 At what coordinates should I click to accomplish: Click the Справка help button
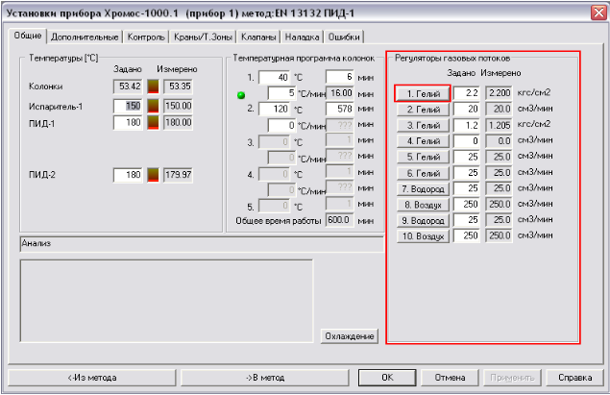click(x=574, y=378)
